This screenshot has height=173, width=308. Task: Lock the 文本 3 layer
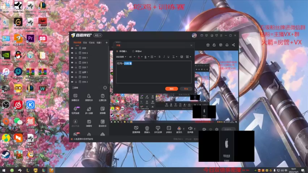76,77
